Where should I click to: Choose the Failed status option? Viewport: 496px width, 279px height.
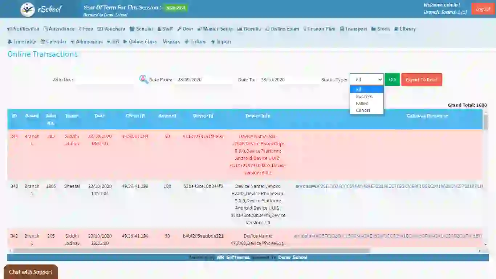pyautogui.click(x=362, y=103)
